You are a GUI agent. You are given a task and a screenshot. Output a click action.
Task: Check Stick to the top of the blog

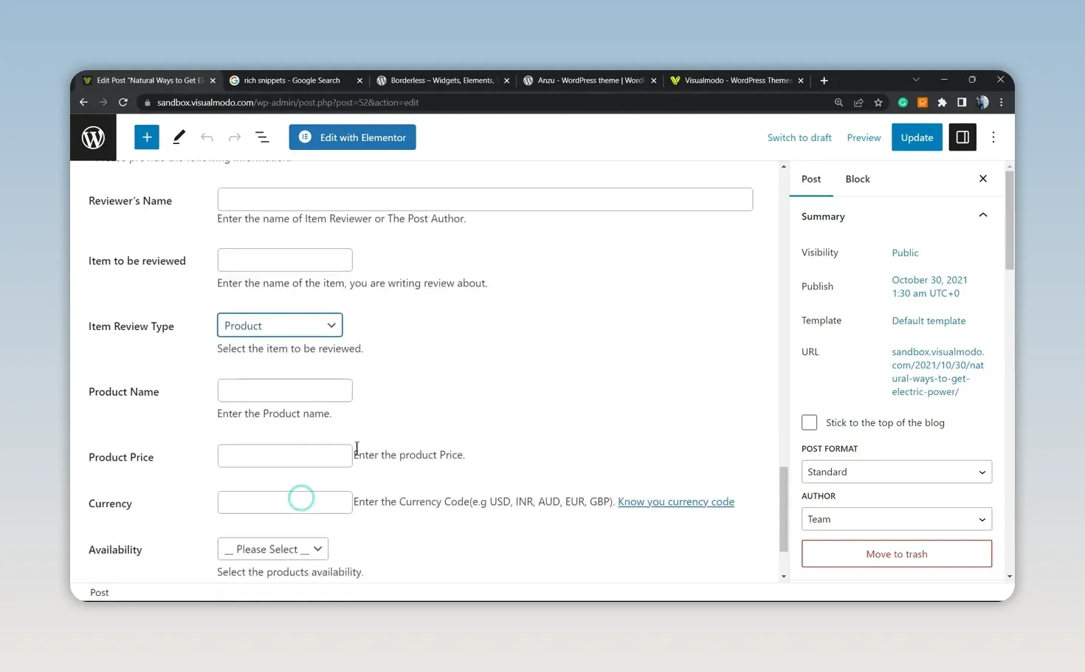coord(810,422)
